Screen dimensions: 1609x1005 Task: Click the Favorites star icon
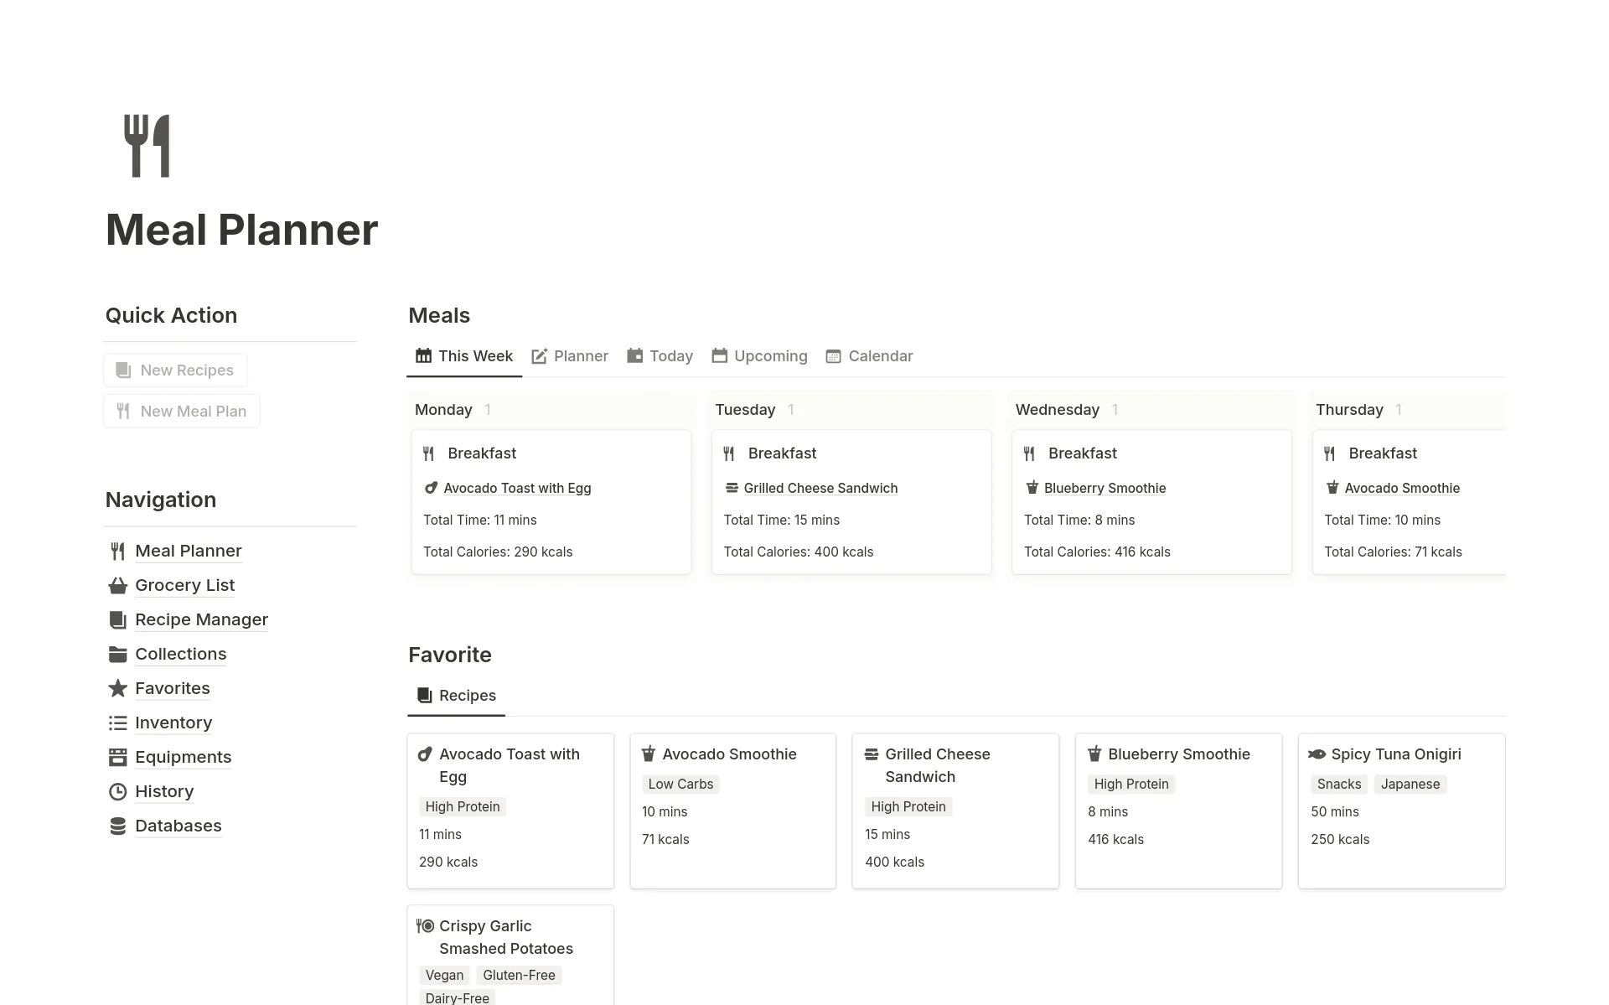[117, 688]
